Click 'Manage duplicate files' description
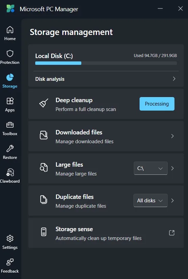This screenshot has width=188, height=279. coord(81,206)
